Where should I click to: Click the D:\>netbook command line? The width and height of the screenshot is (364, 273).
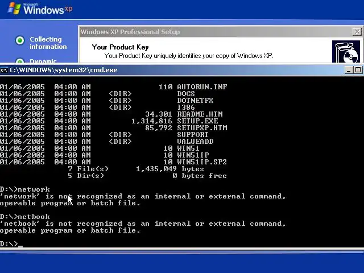point(25,217)
